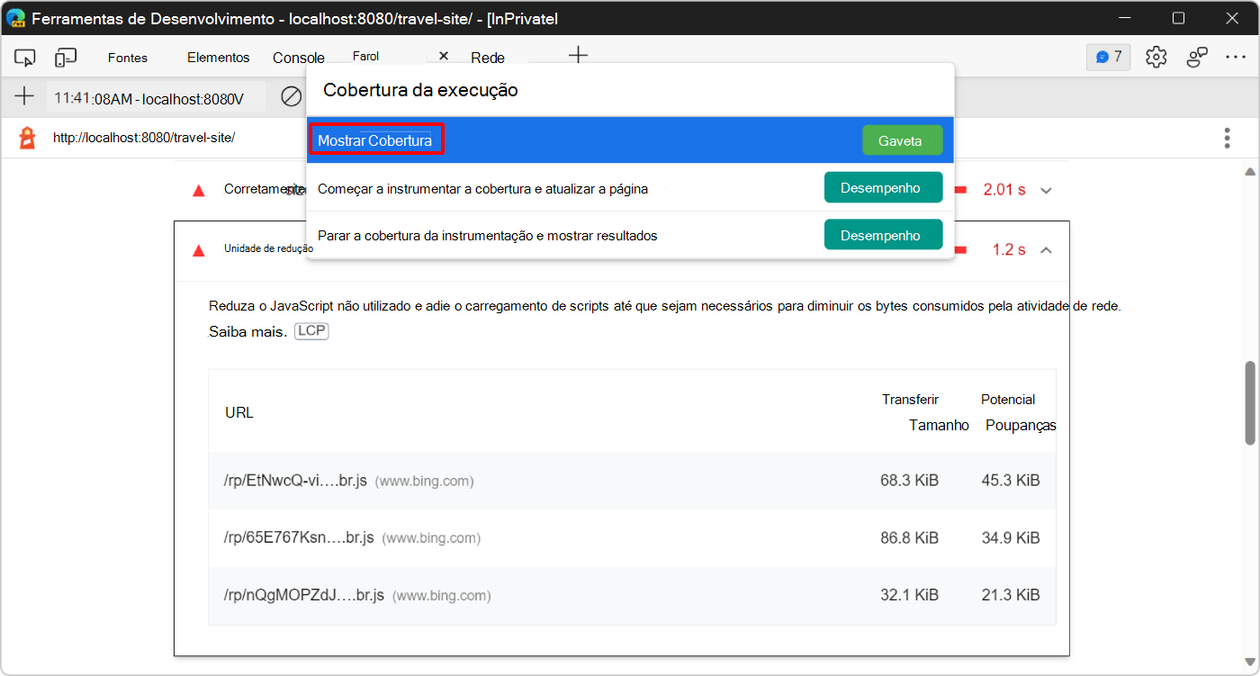Collapse the Unidade de redução audit section
Screen dimensions: 1260x676
click(x=1046, y=249)
